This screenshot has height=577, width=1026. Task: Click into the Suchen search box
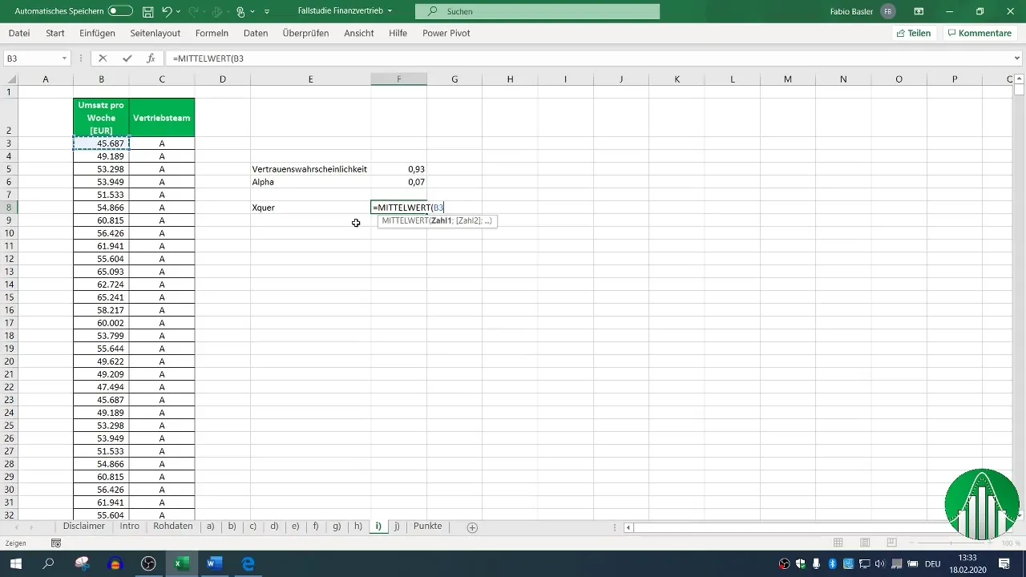pyautogui.click(x=537, y=11)
